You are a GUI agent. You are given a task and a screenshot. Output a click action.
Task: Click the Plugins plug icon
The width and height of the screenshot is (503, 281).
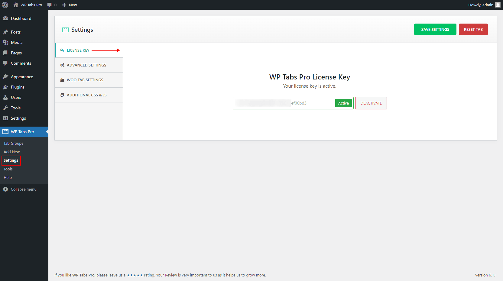pyautogui.click(x=5, y=87)
